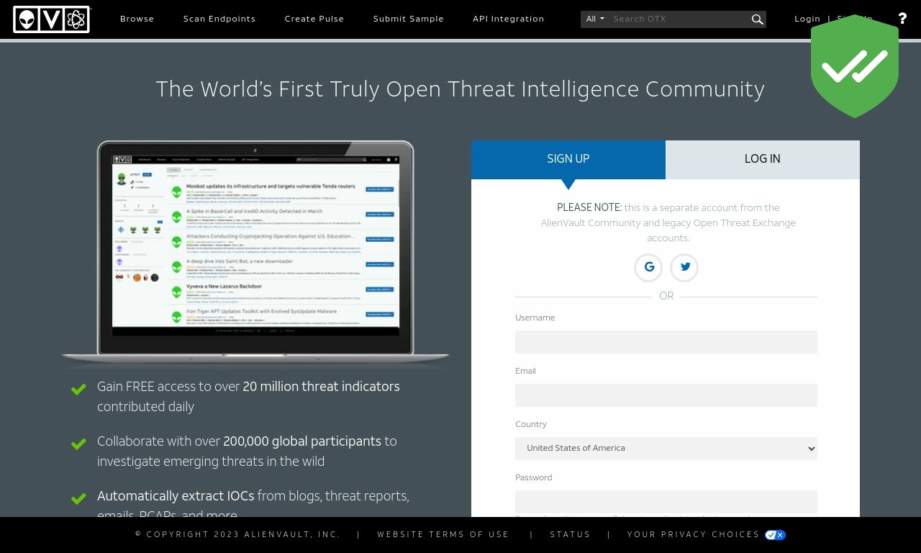
Task: Click the 'PLEASE NOTE:' text
Action: click(589, 208)
